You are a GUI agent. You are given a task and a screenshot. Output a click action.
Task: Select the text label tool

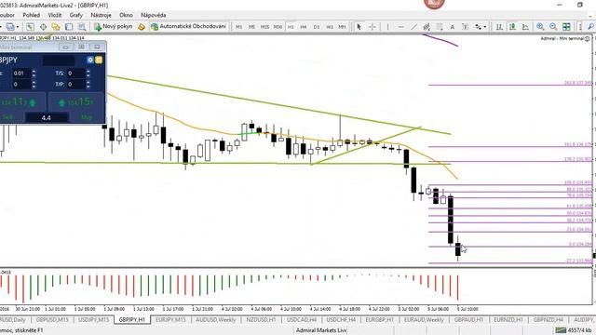[x=466, y=27]
